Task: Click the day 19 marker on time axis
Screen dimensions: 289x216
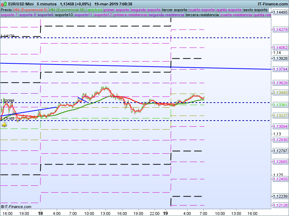Action: [165, 213]
